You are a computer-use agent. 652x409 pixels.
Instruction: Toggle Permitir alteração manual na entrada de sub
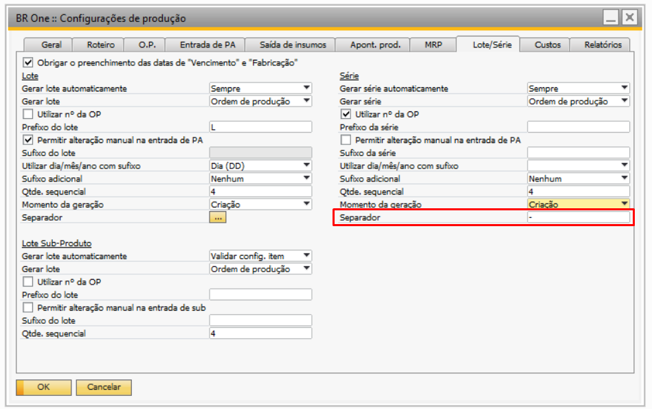pyautogui.click(x=28, y=307)
